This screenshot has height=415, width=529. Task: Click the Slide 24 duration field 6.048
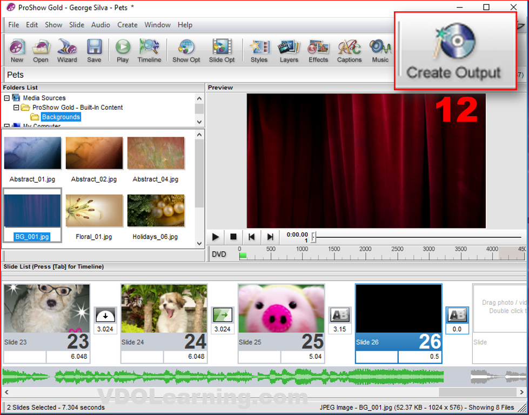185,357
